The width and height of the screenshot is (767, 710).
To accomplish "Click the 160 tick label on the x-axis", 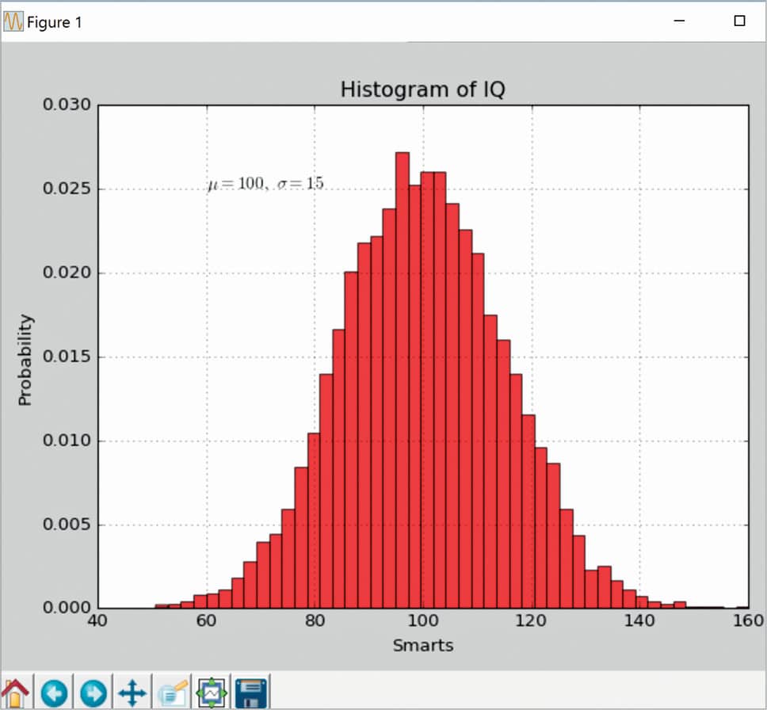I will [746, 621].
